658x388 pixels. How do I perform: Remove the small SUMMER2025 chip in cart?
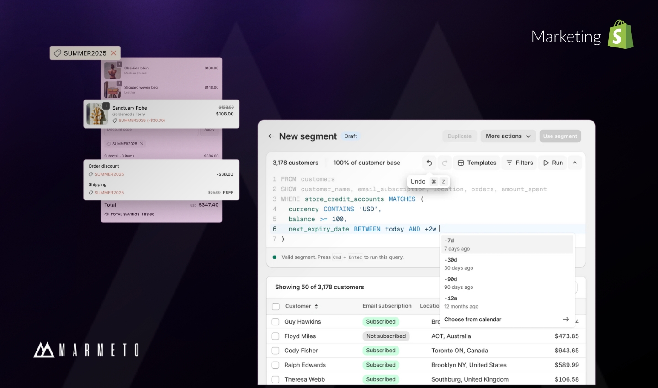pyautogui.click(x=142, y=144)
